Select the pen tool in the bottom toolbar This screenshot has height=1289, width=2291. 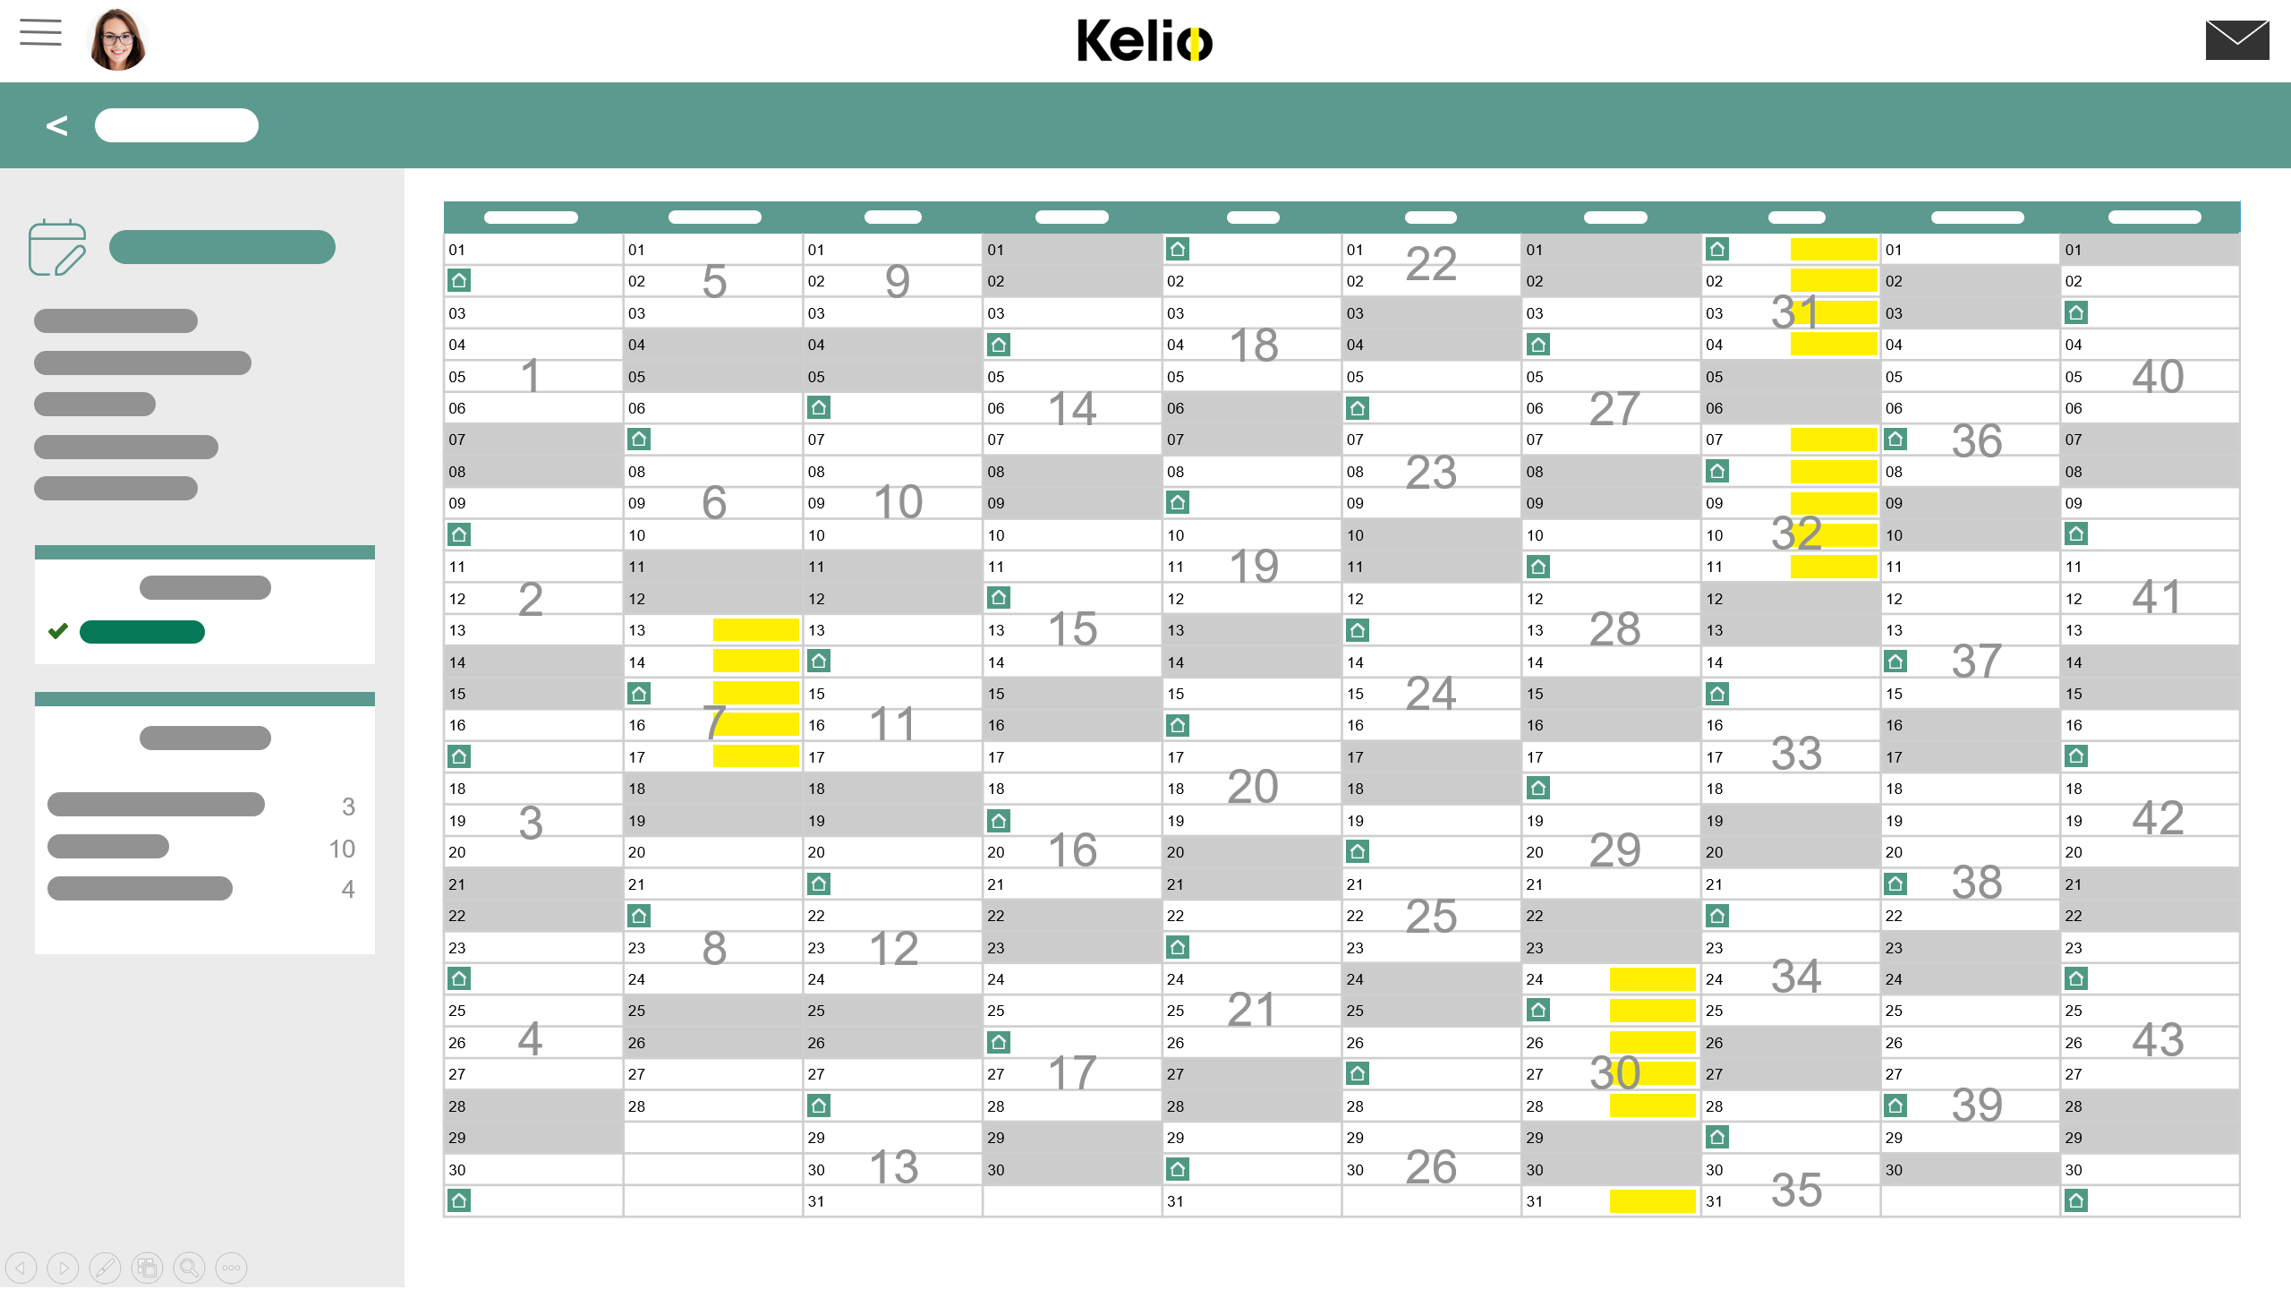(105, 1268)
